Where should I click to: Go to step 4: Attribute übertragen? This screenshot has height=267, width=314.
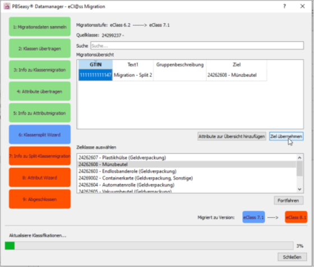click(40, 91)
